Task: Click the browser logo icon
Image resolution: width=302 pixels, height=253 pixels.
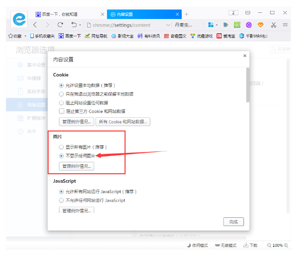Action: 19,19
